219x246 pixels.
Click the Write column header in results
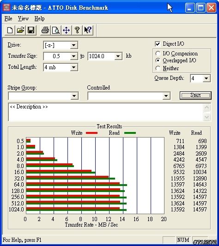175,133
